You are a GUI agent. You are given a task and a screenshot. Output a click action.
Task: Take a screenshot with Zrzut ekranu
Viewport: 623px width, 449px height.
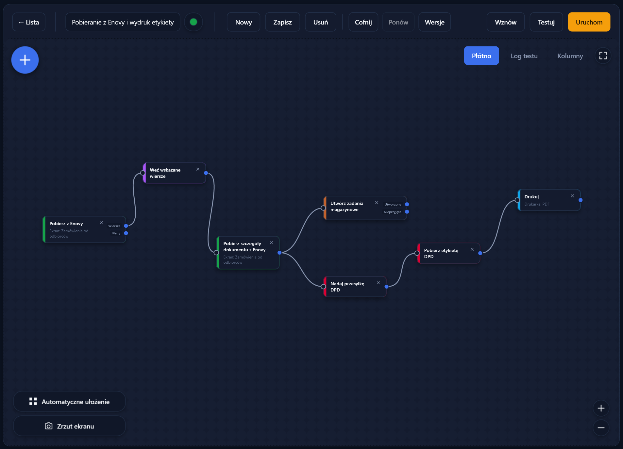coord(69,426)
